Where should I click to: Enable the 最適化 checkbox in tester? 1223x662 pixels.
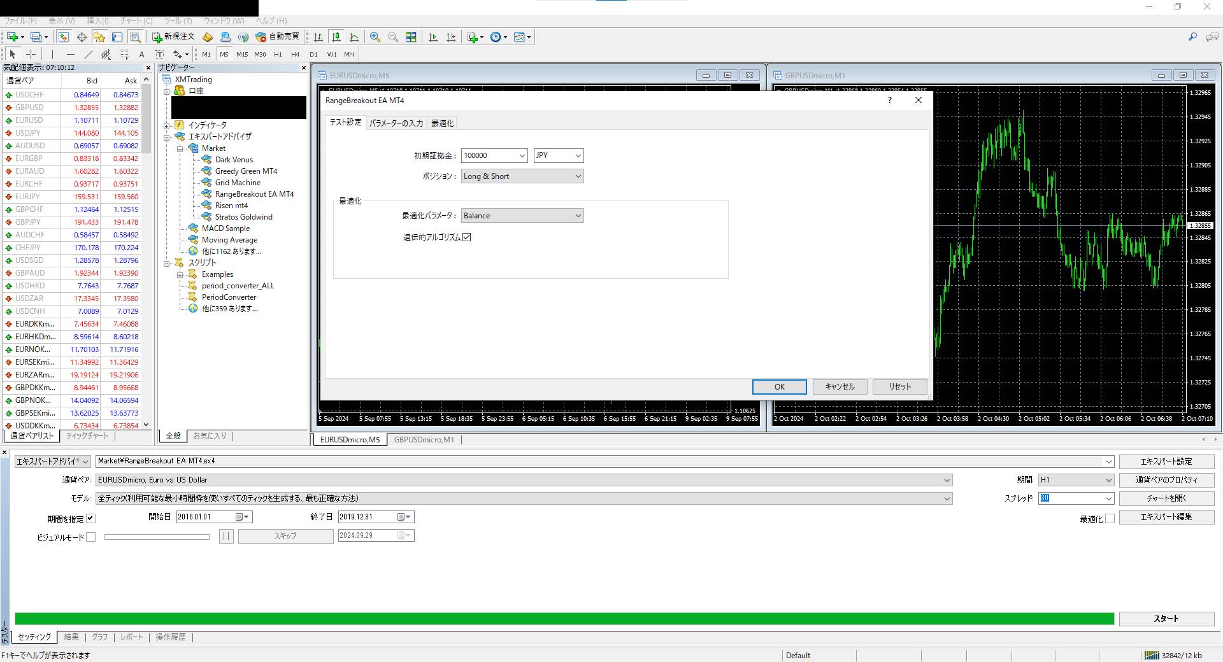(x=1110, y=518)
